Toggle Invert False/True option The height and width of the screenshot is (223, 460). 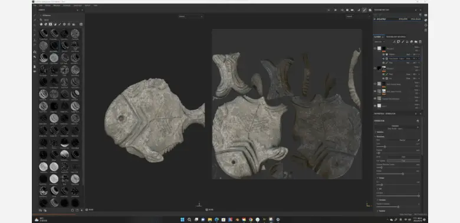[x=403, y=157]
